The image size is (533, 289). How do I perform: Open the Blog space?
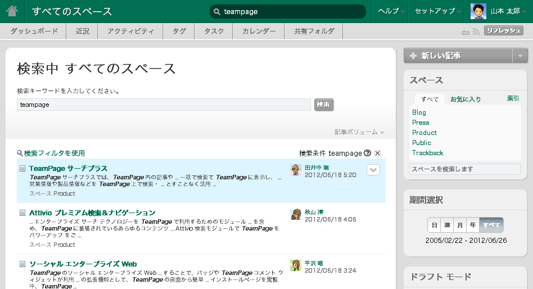click(419, 112)
